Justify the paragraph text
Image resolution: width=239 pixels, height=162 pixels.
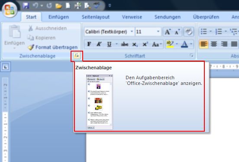click(x=234, y=44)
